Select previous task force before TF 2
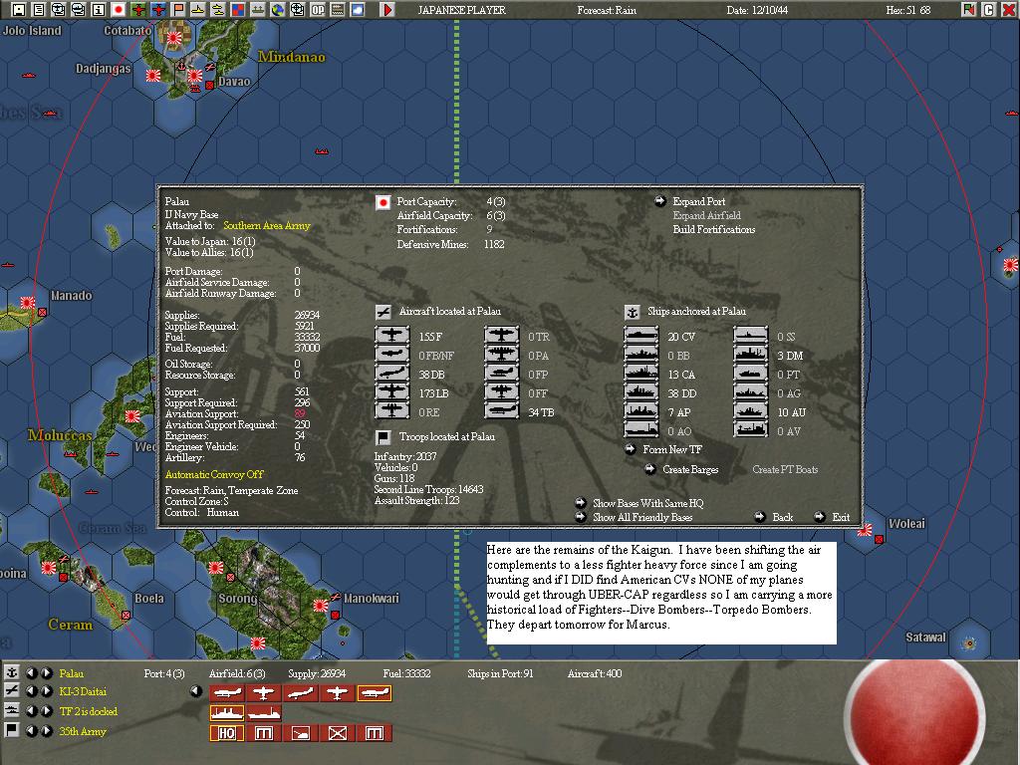Image resolution: width=1020 pixels, height=765 pixels. tap(31, 711)
